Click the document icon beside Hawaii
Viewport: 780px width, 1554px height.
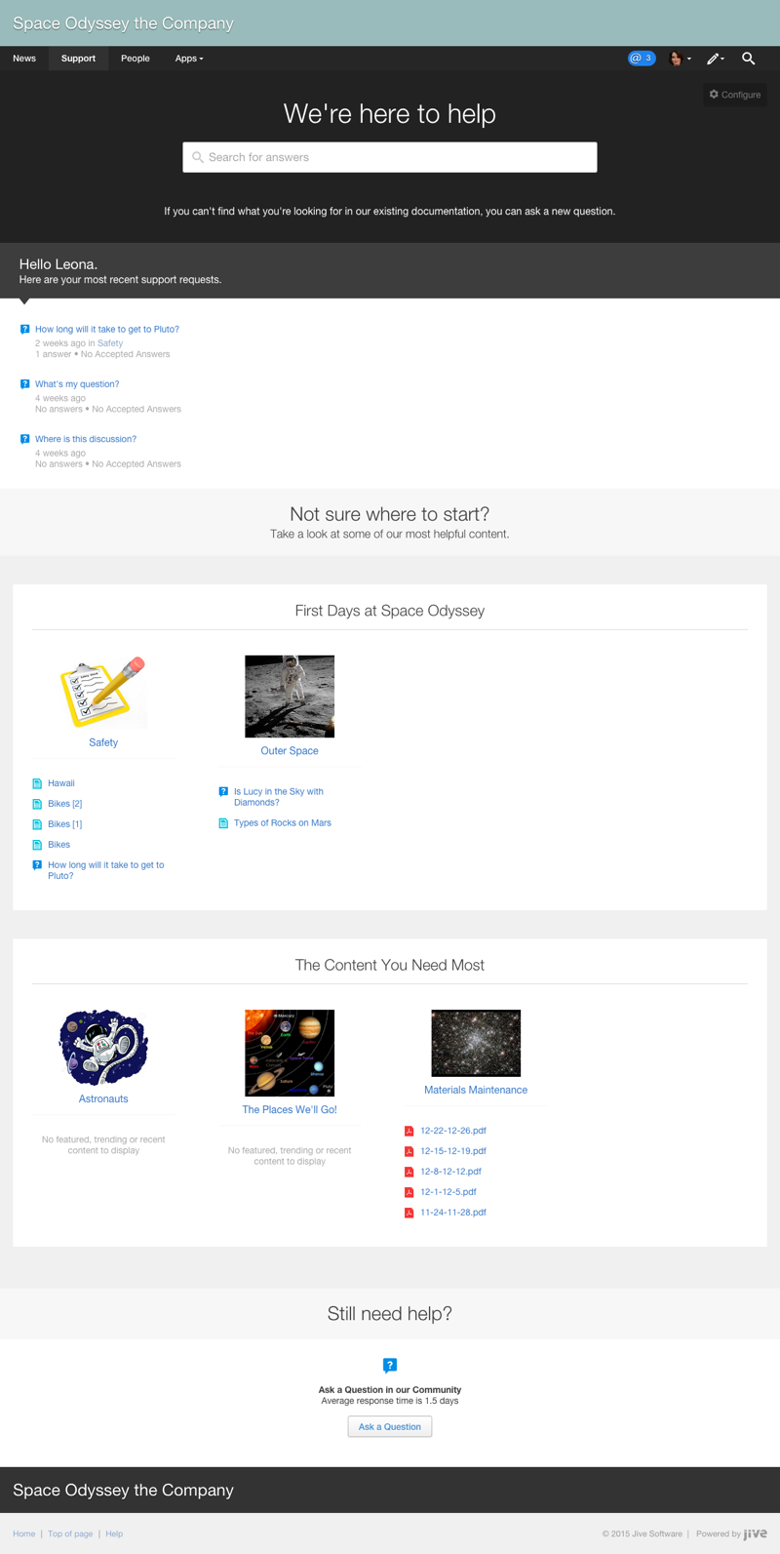[37, 783]
